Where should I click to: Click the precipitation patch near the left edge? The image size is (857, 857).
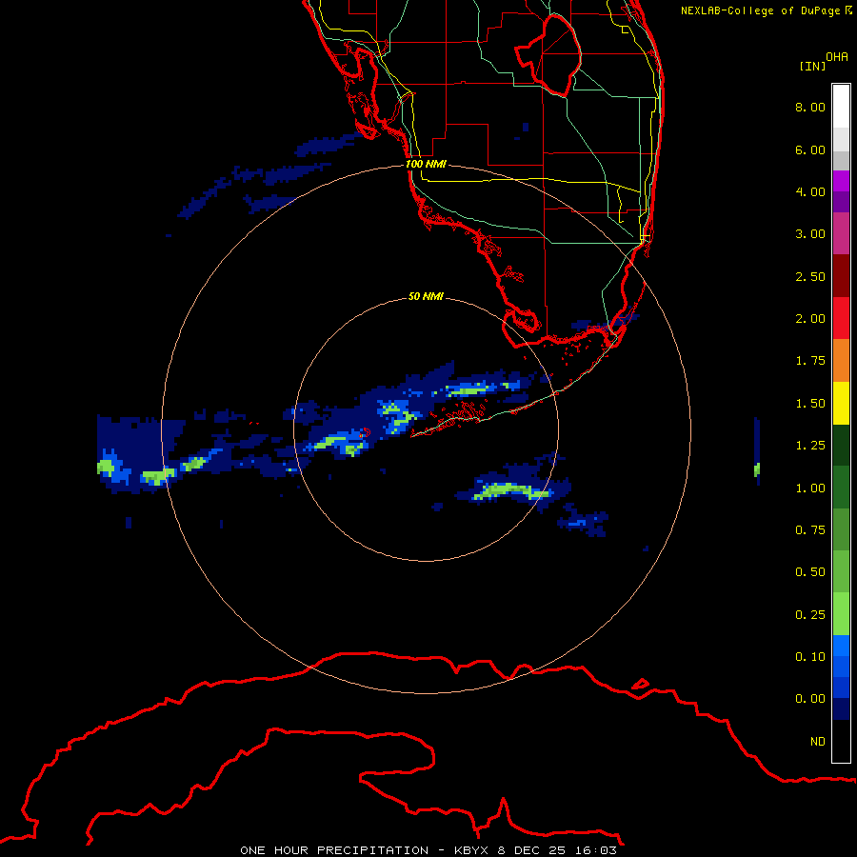[141, 453]
